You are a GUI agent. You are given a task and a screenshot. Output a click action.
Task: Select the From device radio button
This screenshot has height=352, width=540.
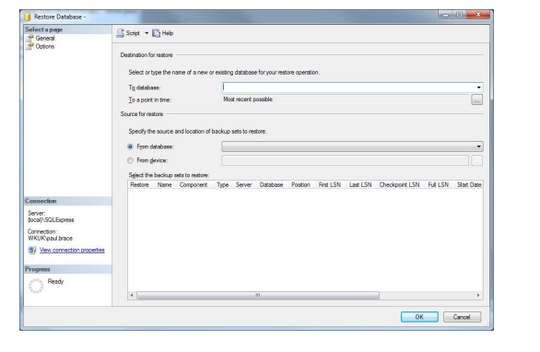tap(130, 160)
